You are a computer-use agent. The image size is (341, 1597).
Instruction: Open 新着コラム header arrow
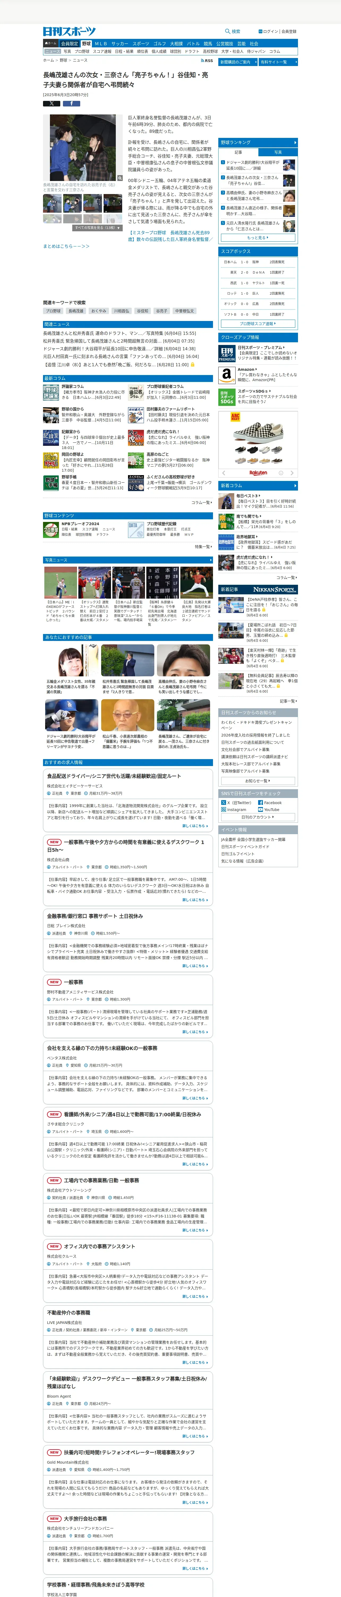coord(295,485)
